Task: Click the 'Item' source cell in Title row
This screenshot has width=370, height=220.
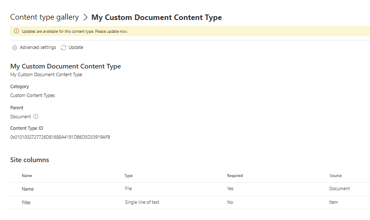Action: 333,202
